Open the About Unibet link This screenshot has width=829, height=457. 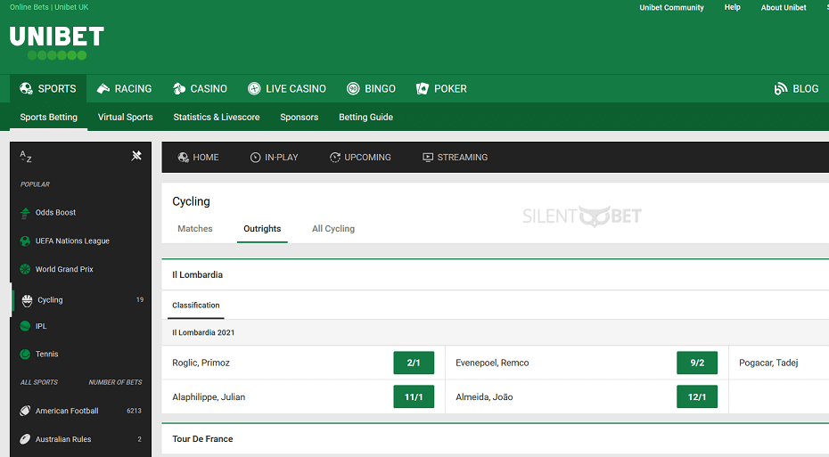(x=784, y=7)
